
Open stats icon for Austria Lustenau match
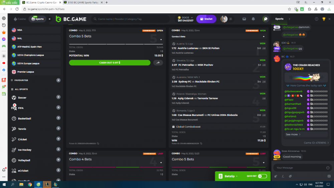coord(264,48)
